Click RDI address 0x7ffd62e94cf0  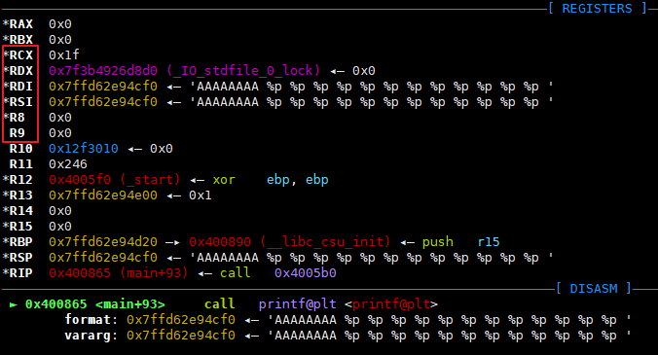click(103, 87)
